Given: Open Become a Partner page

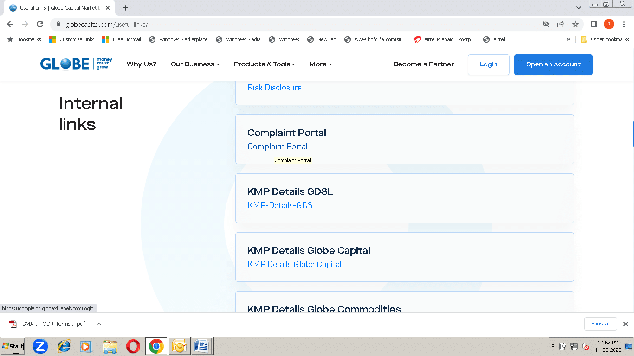Looking at the screenshot, I should coord(424,64).
